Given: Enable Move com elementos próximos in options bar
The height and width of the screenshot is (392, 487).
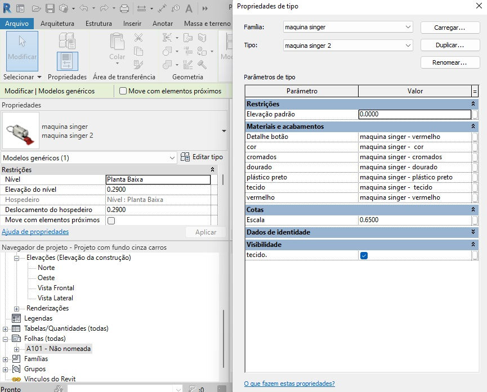Looking at the screenshot, I should pos(123,91).
